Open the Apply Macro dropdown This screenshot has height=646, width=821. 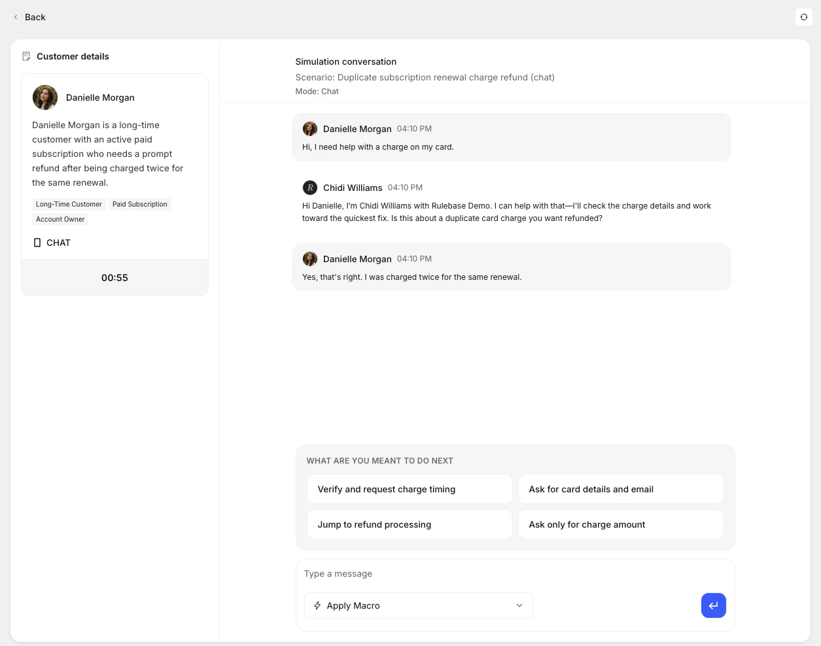419,605
